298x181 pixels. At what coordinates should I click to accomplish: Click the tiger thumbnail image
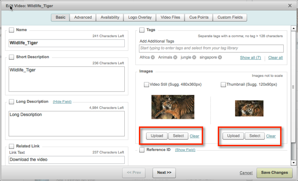point(249,108)
